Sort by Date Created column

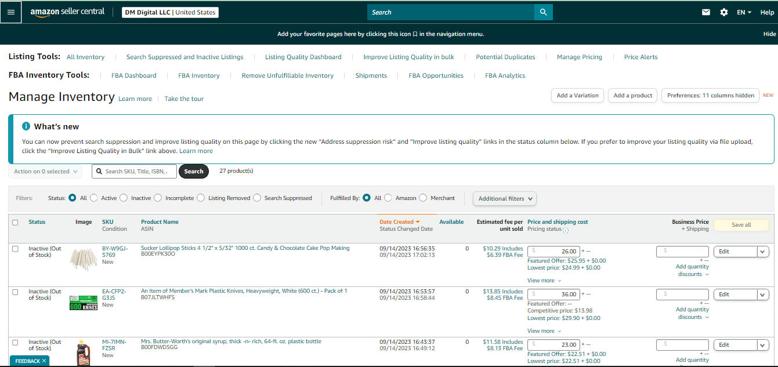tap(399, 222)
